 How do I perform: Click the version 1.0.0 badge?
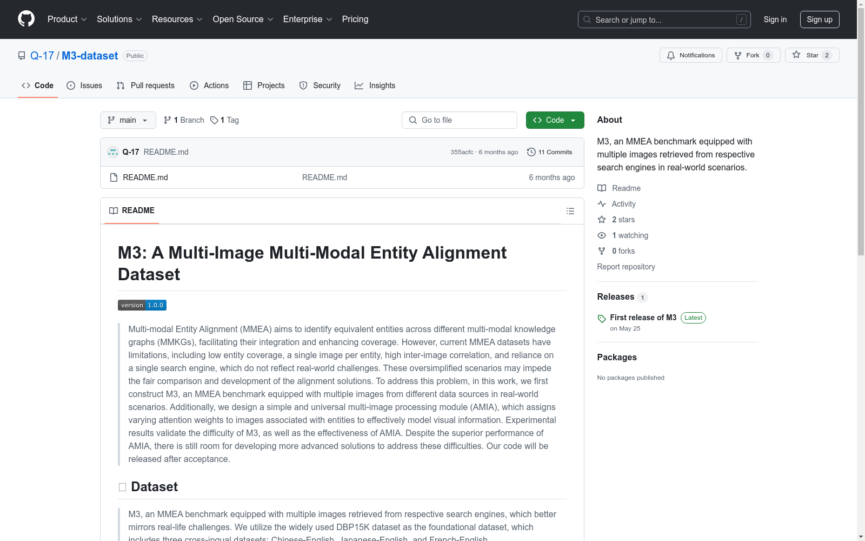pos(142,305)
